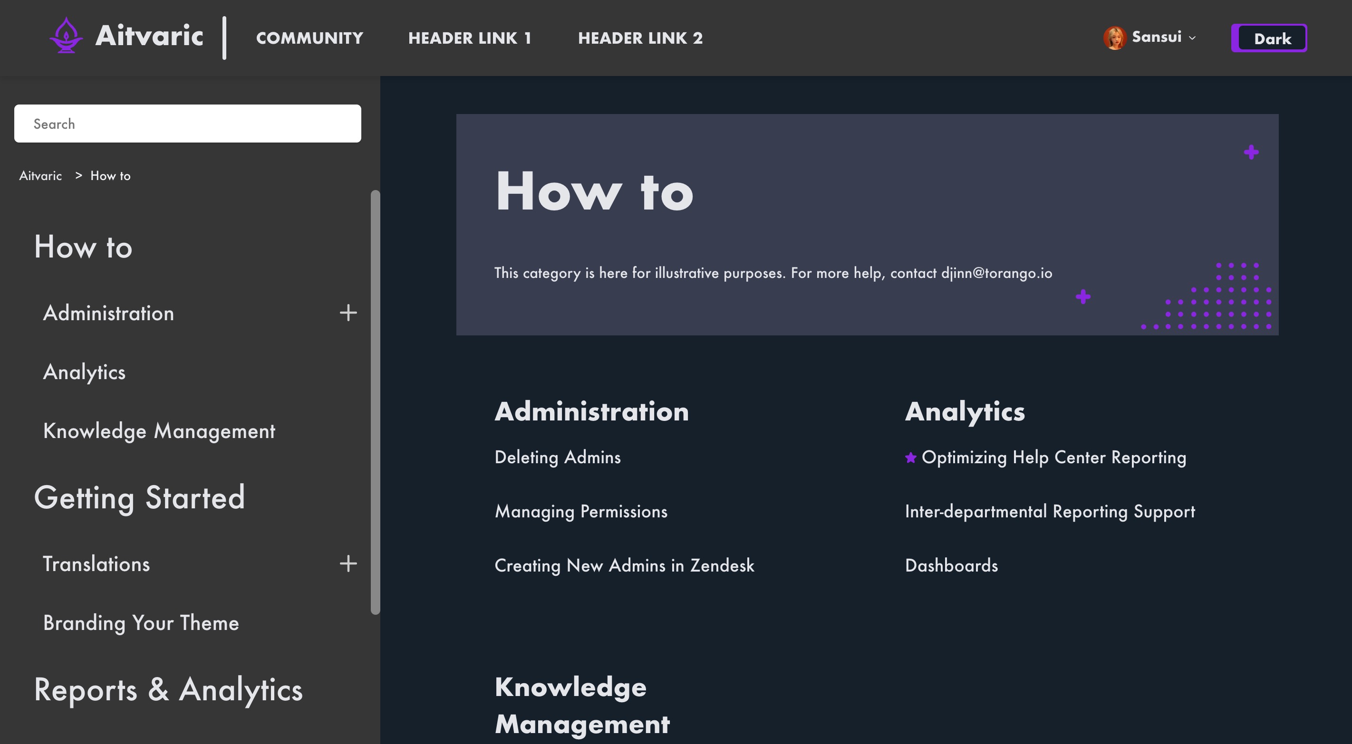Go to Header Link 1
The height and width of the screenshot is (744, 1352).
[x=470, y=38]
